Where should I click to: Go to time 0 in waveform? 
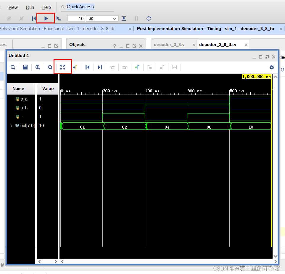[87, 67]
